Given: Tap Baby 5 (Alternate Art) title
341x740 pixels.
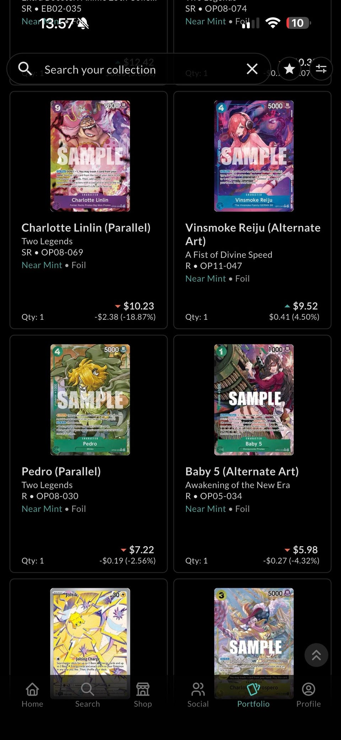Looking at the screenshot, I should [242, 471].
